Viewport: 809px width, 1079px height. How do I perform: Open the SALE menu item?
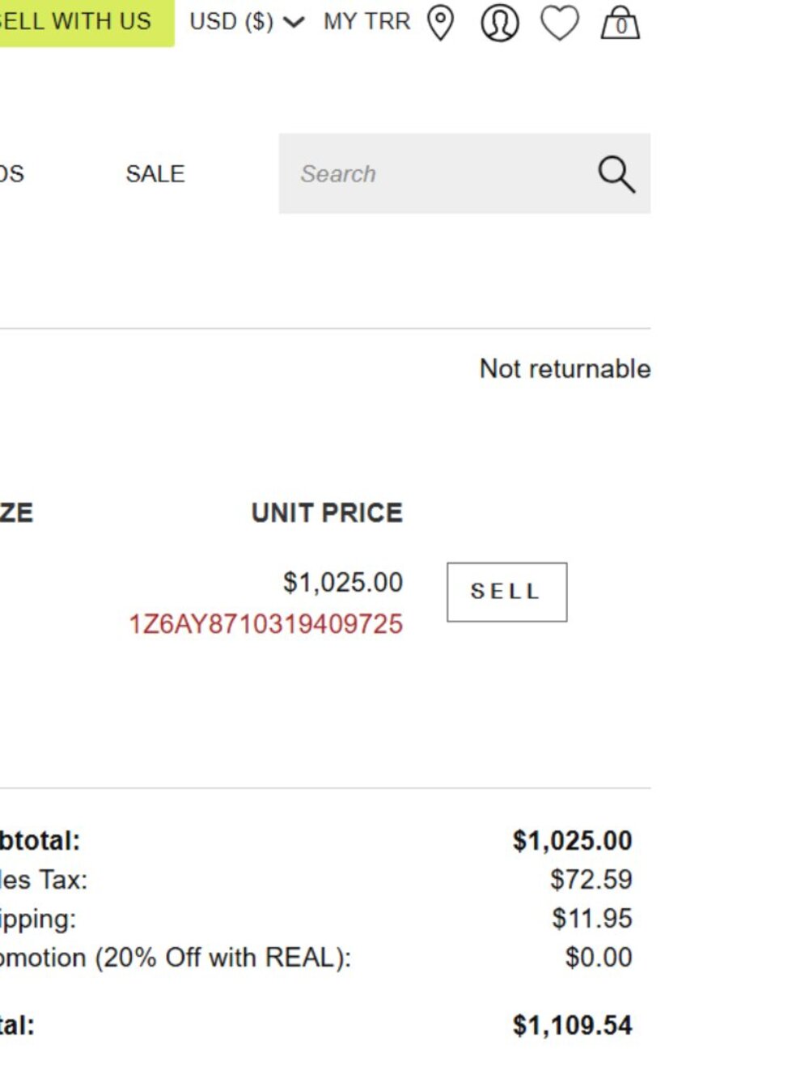pyautogui.click(x=155, y=174)
